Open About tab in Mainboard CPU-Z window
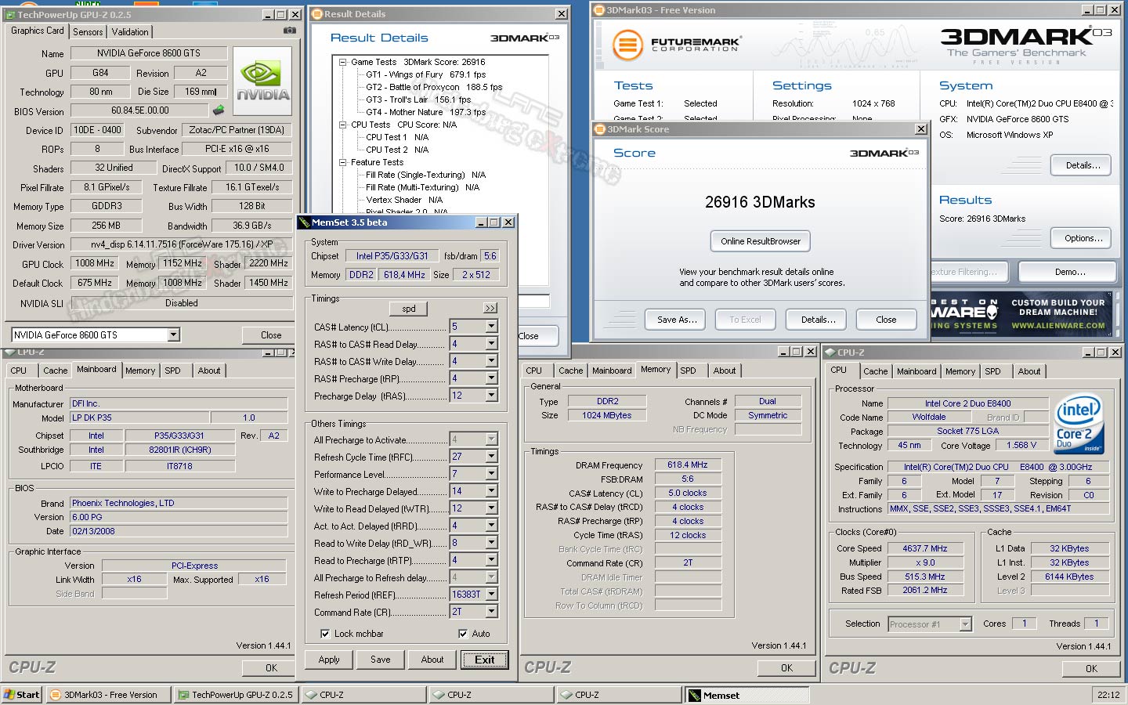This screenshot has height=705, width=1128. coord(209,371)
